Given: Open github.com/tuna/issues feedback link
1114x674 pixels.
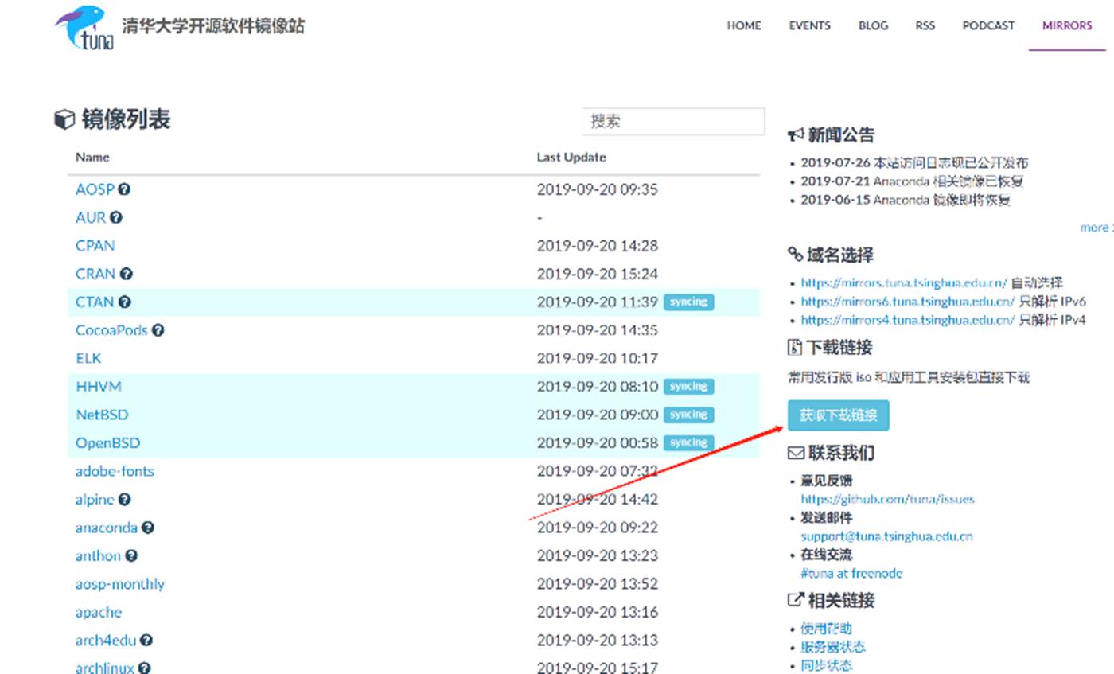Looking at the screenshot, I should [887, 499].
